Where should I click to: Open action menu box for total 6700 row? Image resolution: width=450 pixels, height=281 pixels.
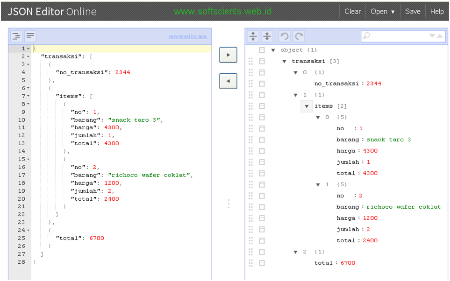click(262, 263)
